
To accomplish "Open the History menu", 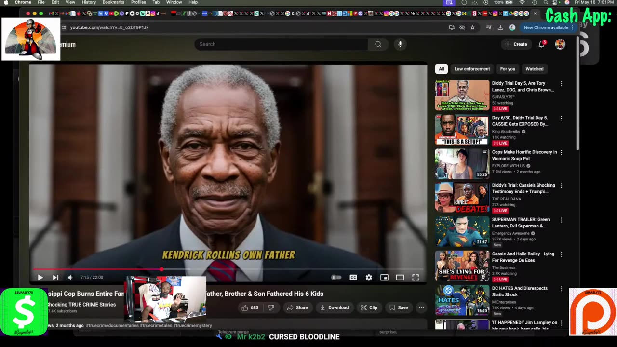I will (x=89, y=2).
